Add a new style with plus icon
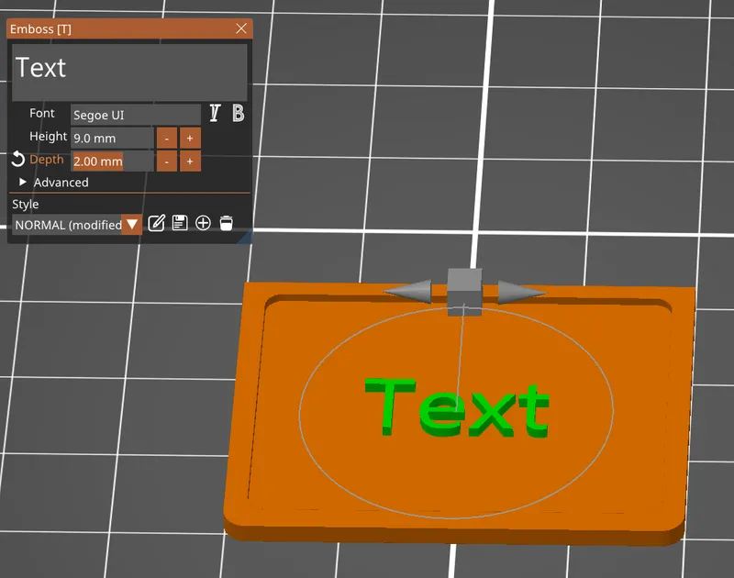Image resolution: width=734 pixels, height=578 pixels. pos(203,223)
